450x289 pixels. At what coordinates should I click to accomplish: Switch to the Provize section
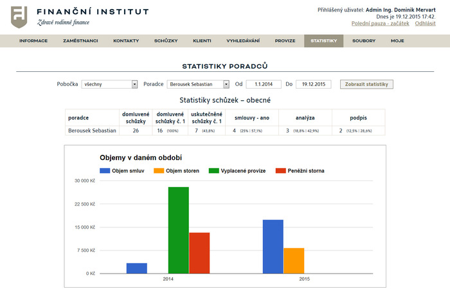coord(285,40)
